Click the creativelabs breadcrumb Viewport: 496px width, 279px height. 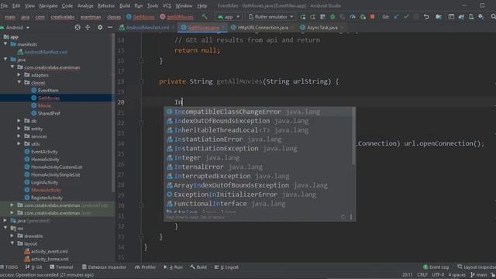[x=63, y=17]
